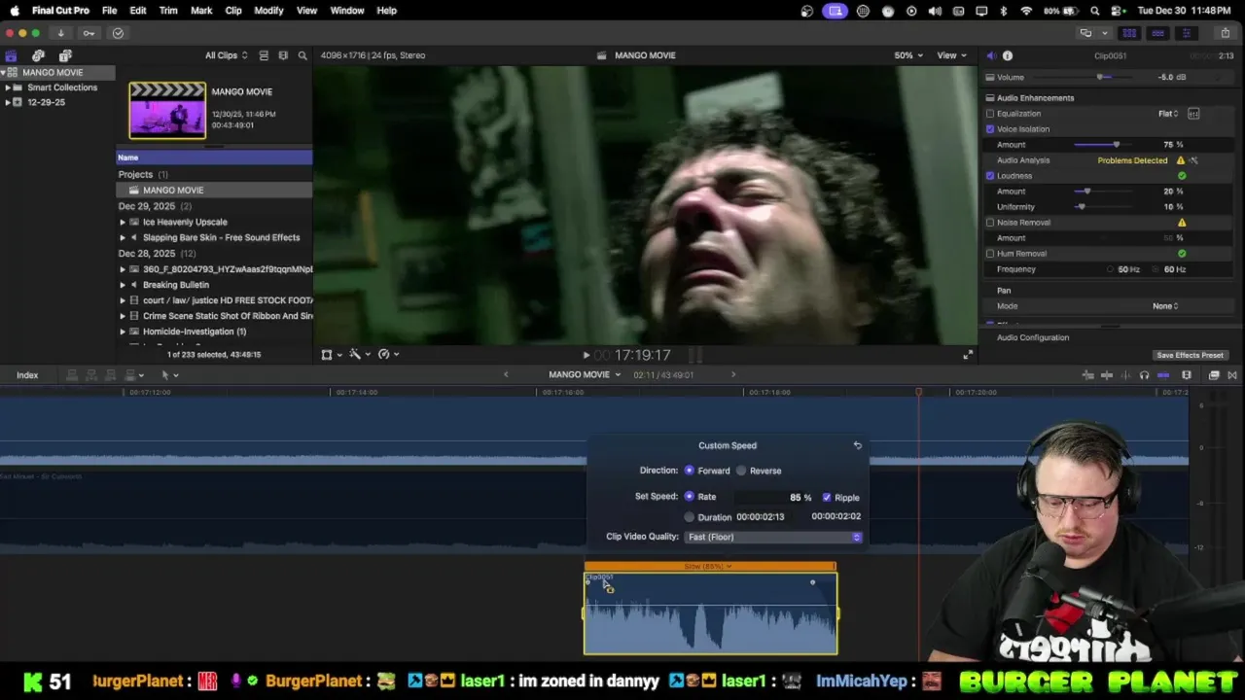The width and height of the screenshot is (1245, 700).
Task: Open the timeline Index button
Action: coord(27,375)
